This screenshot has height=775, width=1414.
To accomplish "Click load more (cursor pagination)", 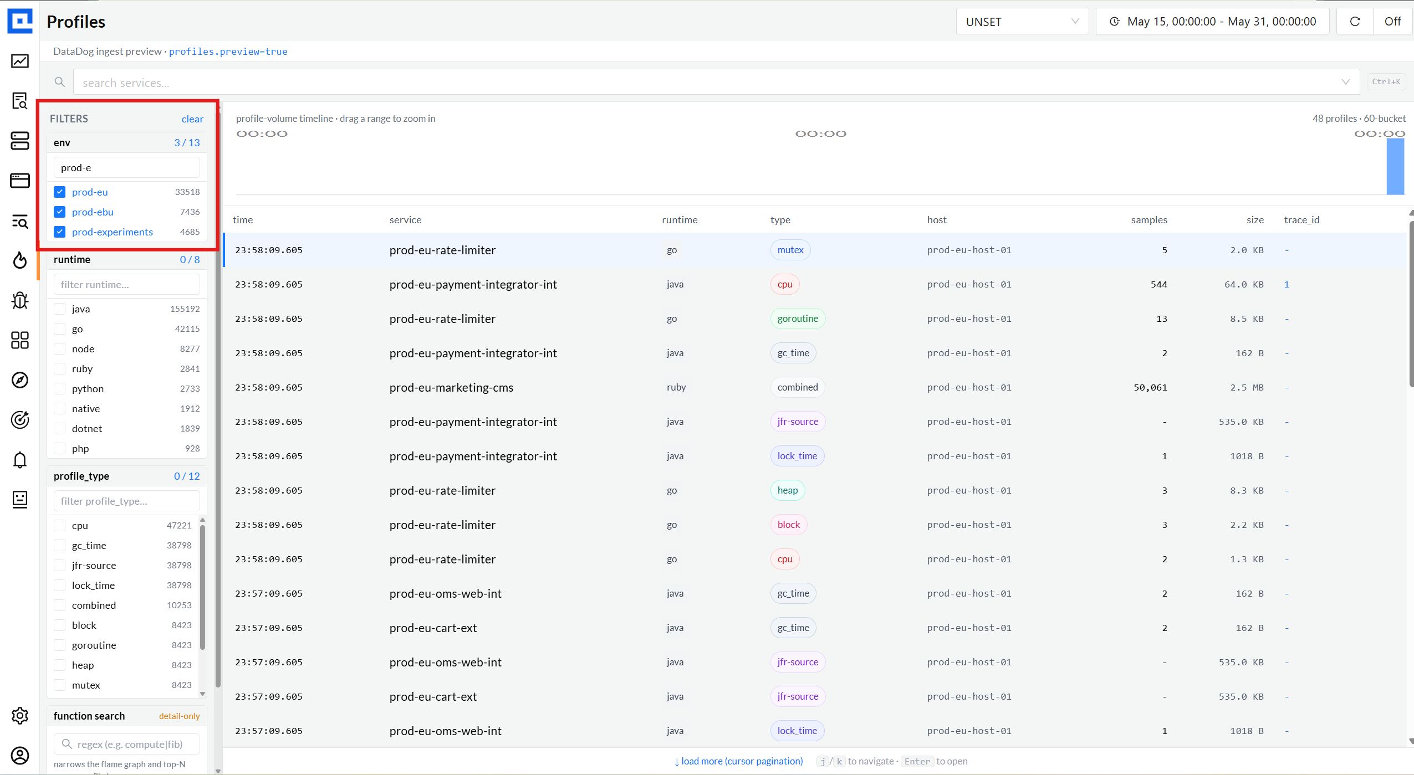I will (x=738, y=761).
